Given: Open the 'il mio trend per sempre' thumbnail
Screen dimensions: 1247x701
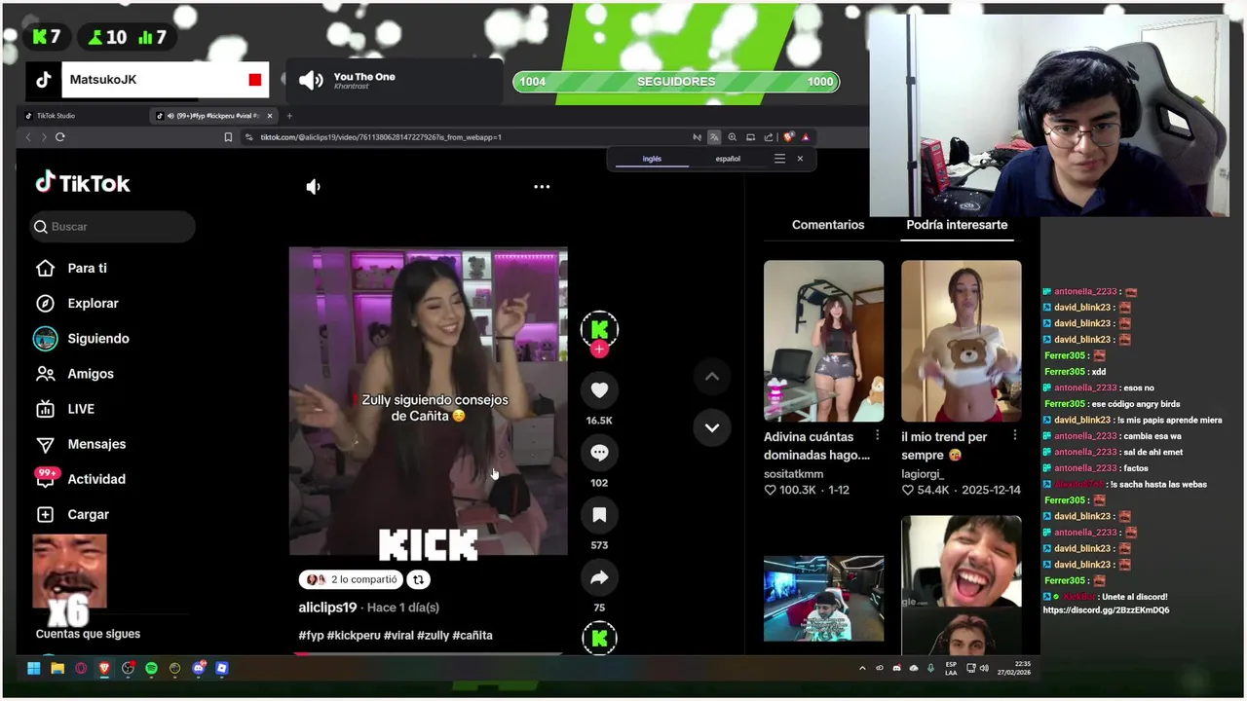Looking at the screenshot, I should [962, 341].
